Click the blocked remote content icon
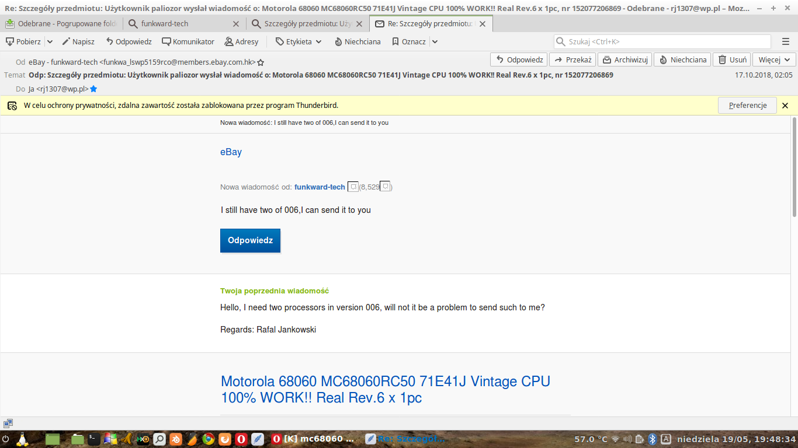This screenshot has height=448, width=798. 12,106
